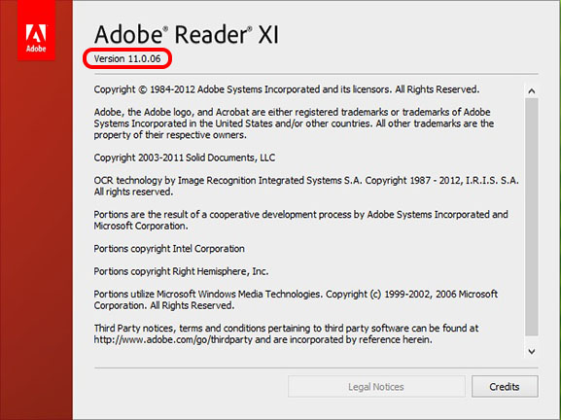Screen dimensions: 561x420
Task: Click the Portions copyright Right Hemisphere line
Action: [181, 271]
